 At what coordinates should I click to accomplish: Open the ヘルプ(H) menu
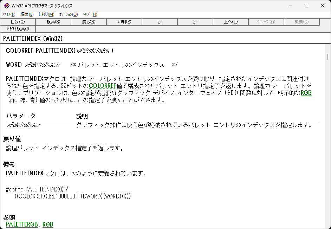pyautogui.click(x=90, y=14)
